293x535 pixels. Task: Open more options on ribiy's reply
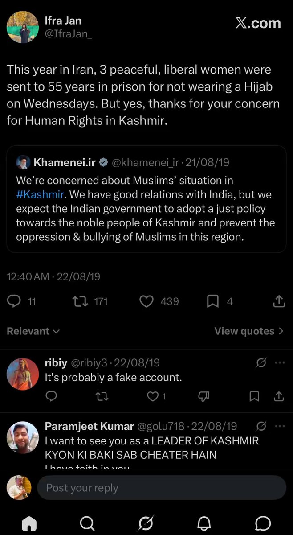coord(280,362)
